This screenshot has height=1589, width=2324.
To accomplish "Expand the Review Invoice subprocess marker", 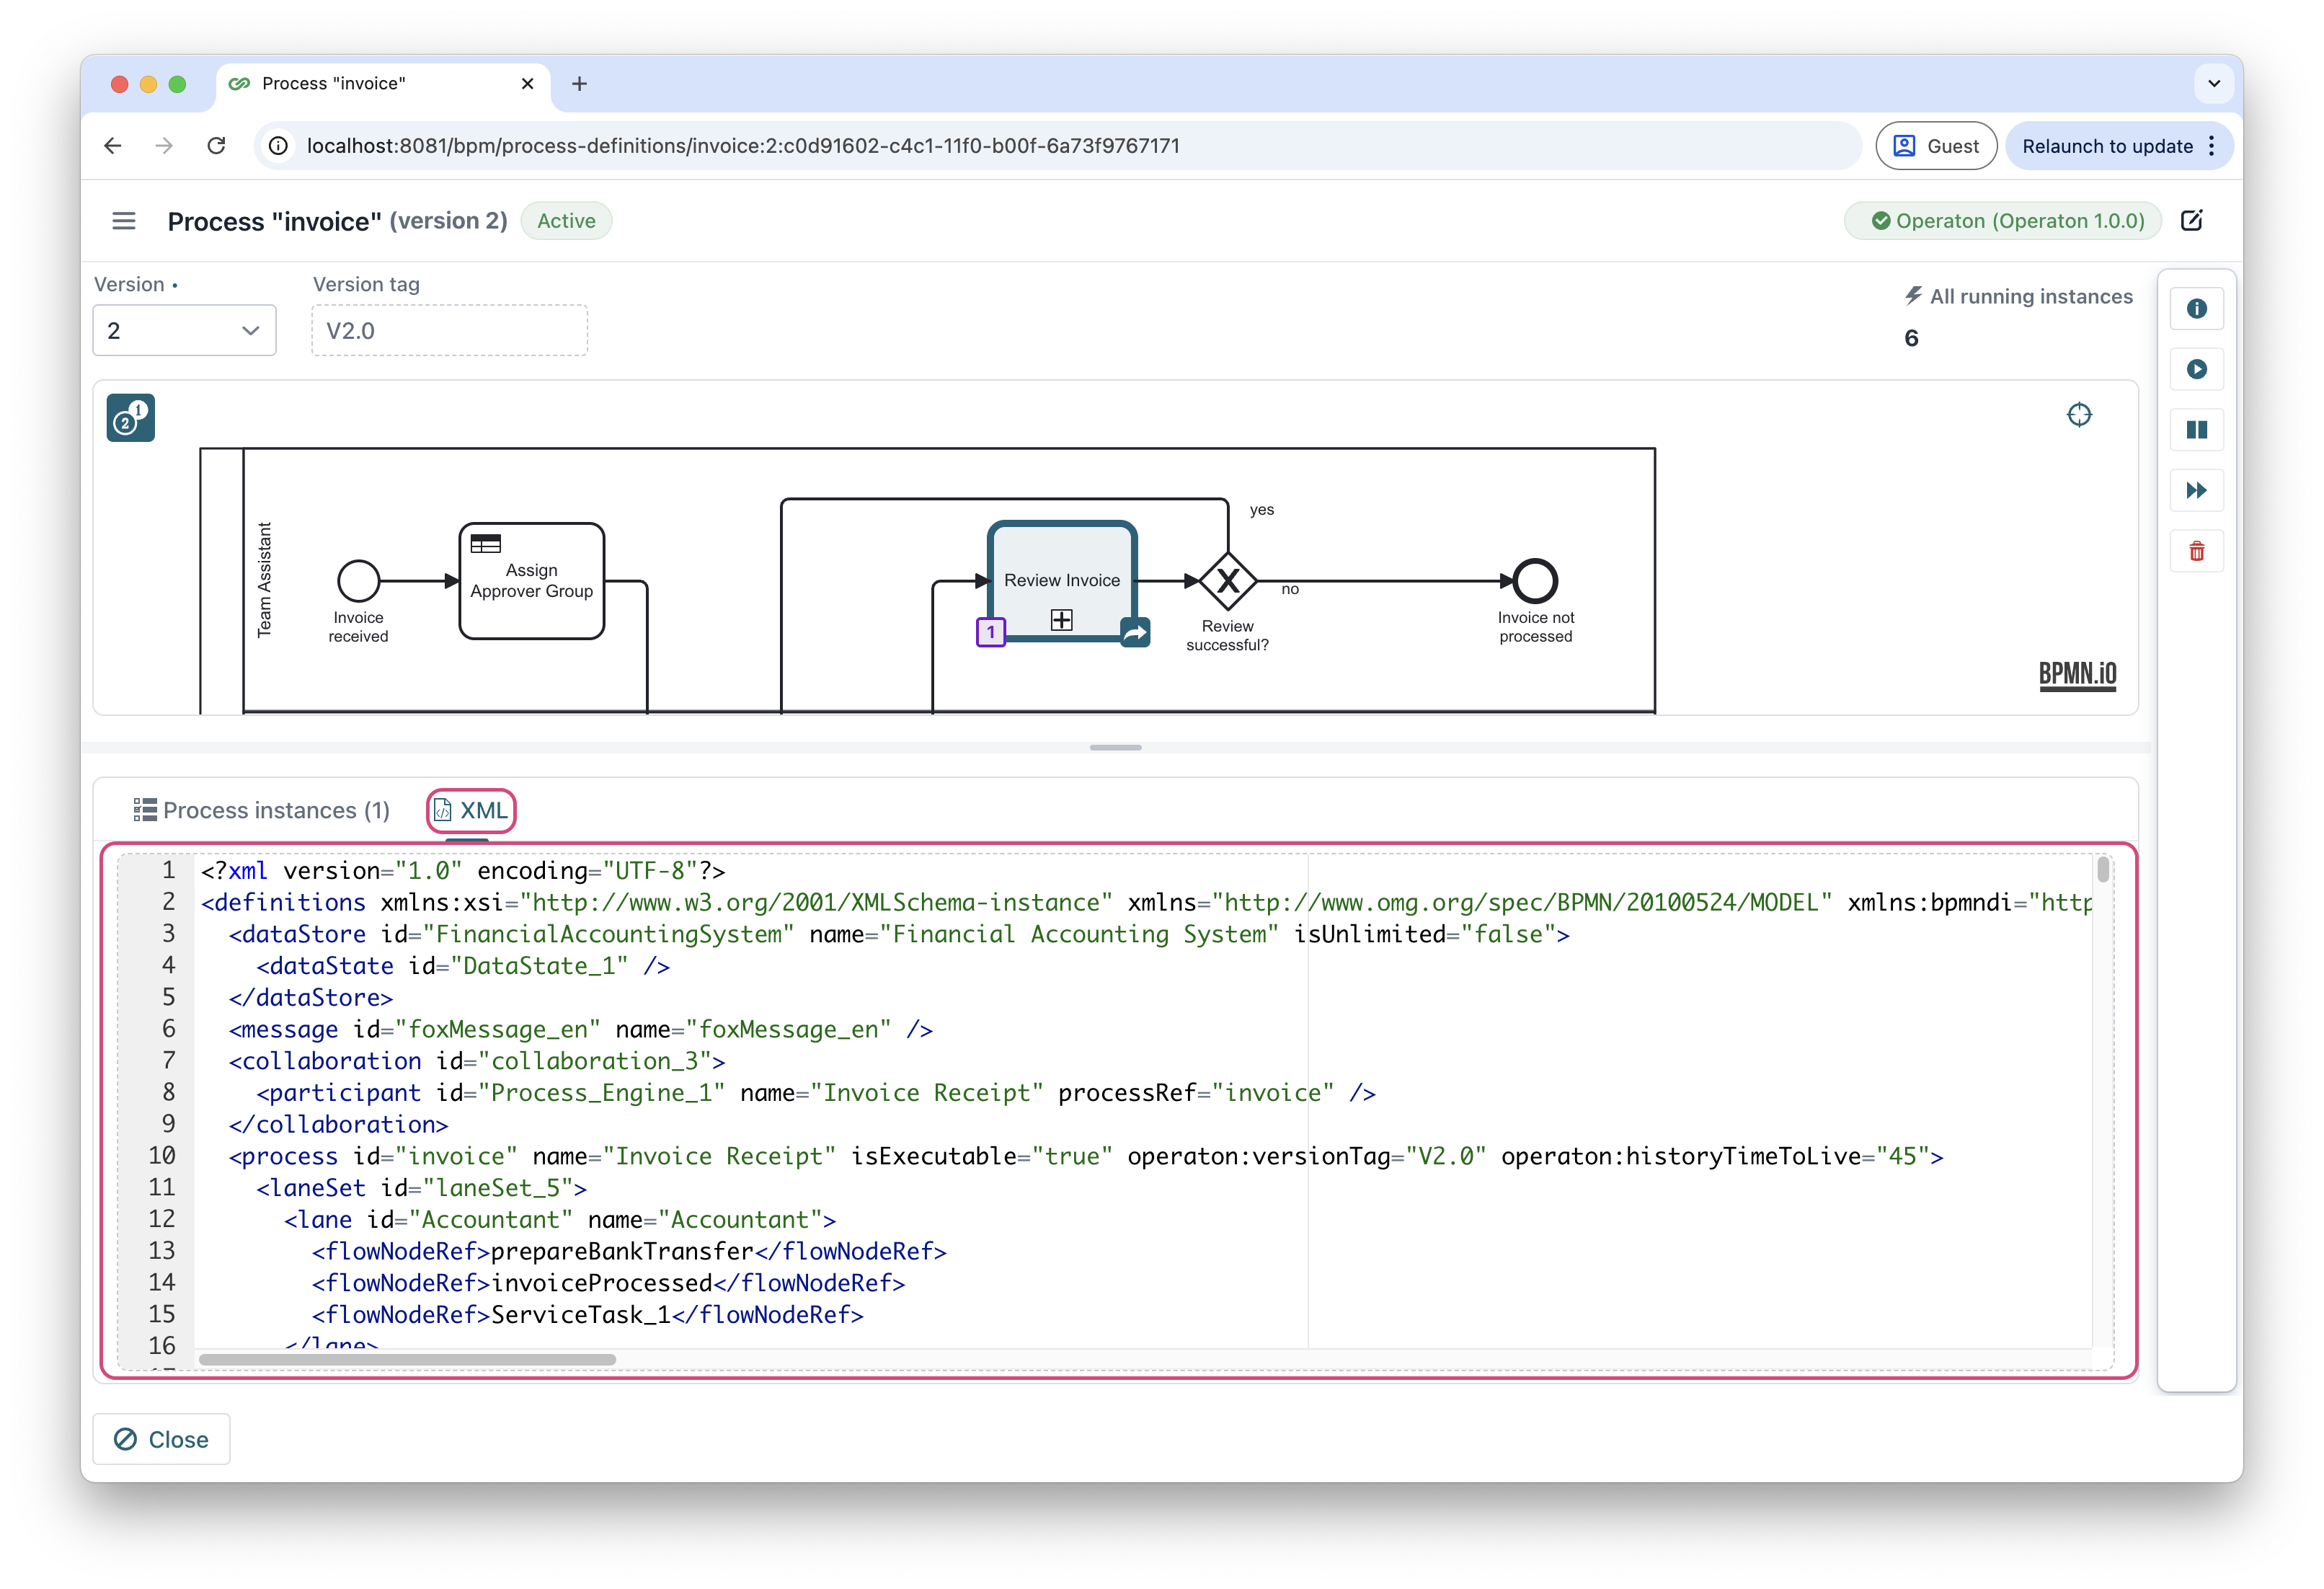I will (x=1061, y=620).
